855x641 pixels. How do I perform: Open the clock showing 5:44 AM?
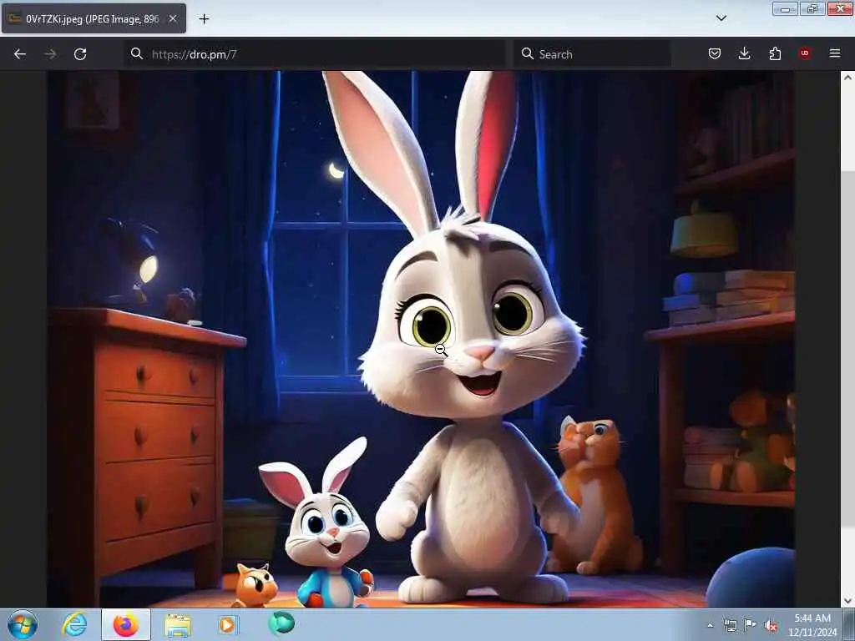[812, 625]
